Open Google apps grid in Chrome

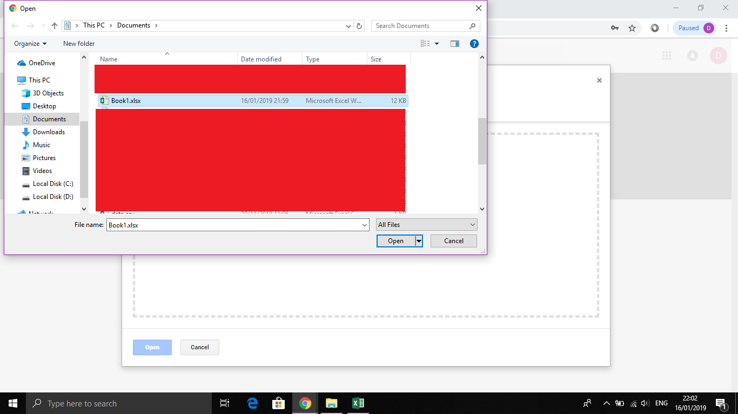pyautogui.click(x=667, y=56)
